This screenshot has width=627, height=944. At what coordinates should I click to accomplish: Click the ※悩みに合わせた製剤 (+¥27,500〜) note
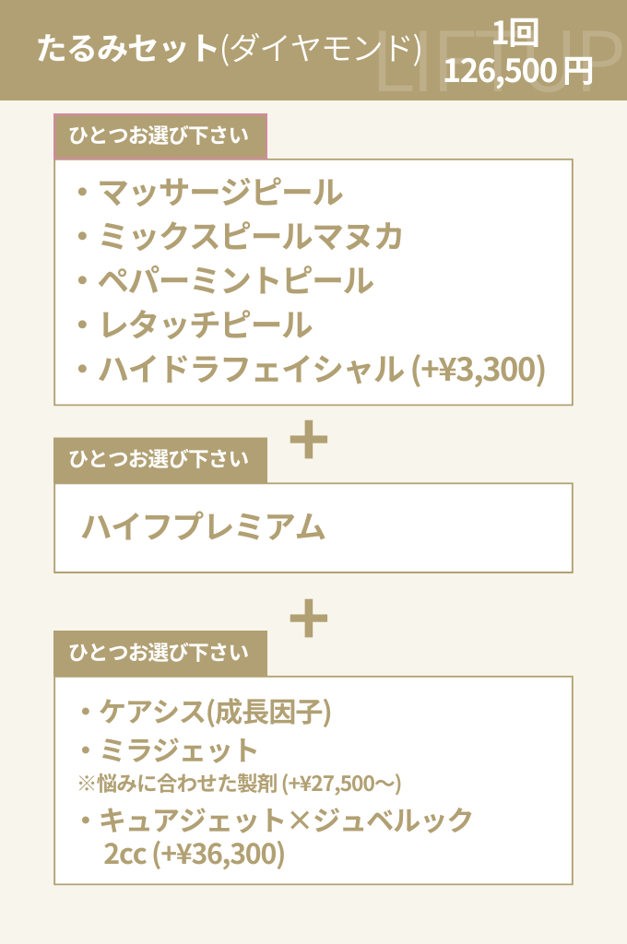click(240, 784)
